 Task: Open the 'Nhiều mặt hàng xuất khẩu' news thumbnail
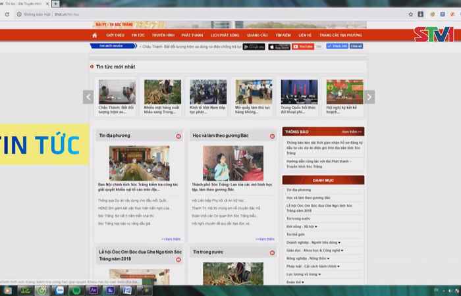click(163, 92)
